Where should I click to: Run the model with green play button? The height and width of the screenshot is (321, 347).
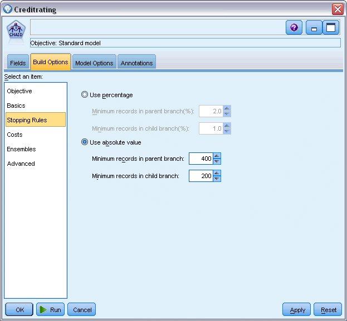[x=50, y=309]
